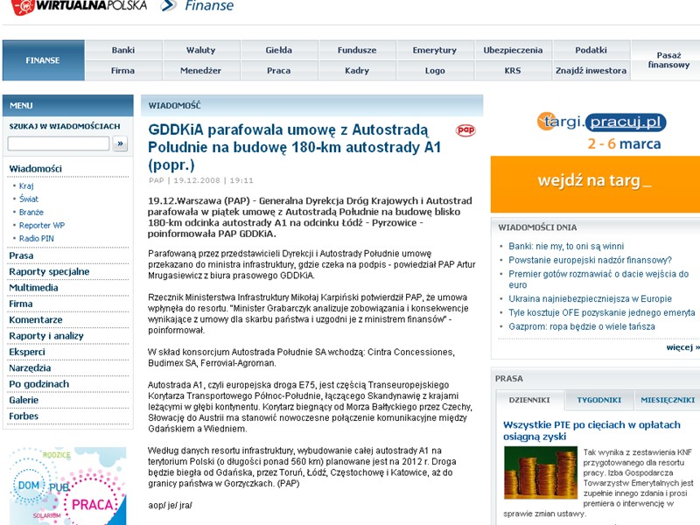Open 'Premier gotów rozmawiać o dacie' news
This screenshot has width=700, height=525.
(x=598, y=279)
